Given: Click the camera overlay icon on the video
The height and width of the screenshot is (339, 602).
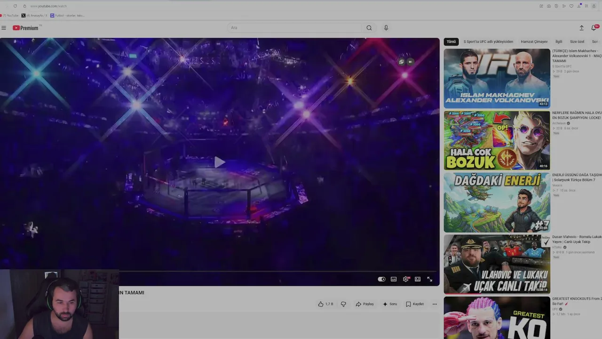Looking at the screenshot, I should pos(410,62).
